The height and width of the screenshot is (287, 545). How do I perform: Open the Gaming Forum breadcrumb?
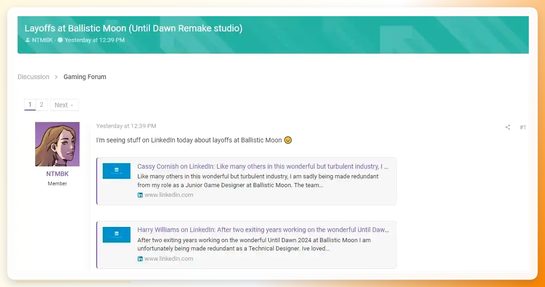coord(85,77)
